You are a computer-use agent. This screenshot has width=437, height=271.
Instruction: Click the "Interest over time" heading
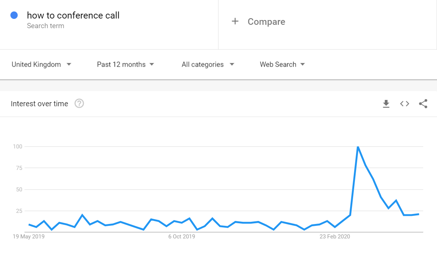click(x=40, y=104)
